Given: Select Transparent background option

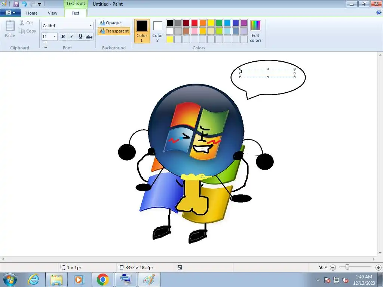Looking at the screenshot, I should tap(114, 31).
